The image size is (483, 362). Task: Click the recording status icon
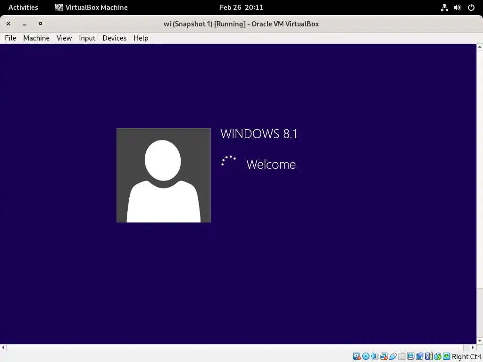[x=419, y=356]
